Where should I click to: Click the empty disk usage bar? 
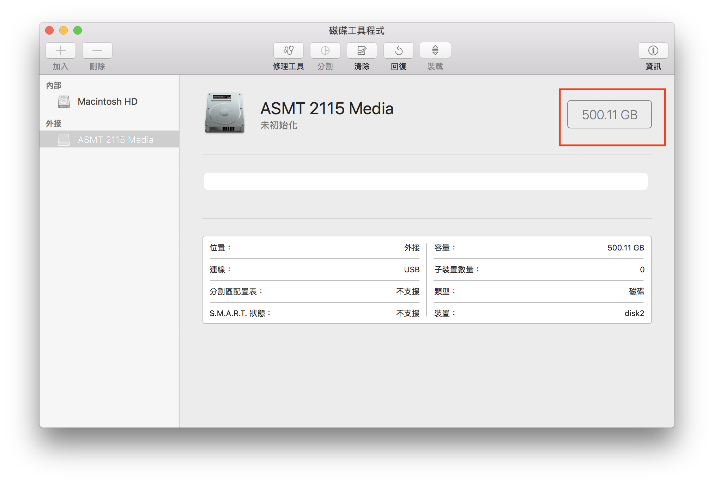point(426,181)
